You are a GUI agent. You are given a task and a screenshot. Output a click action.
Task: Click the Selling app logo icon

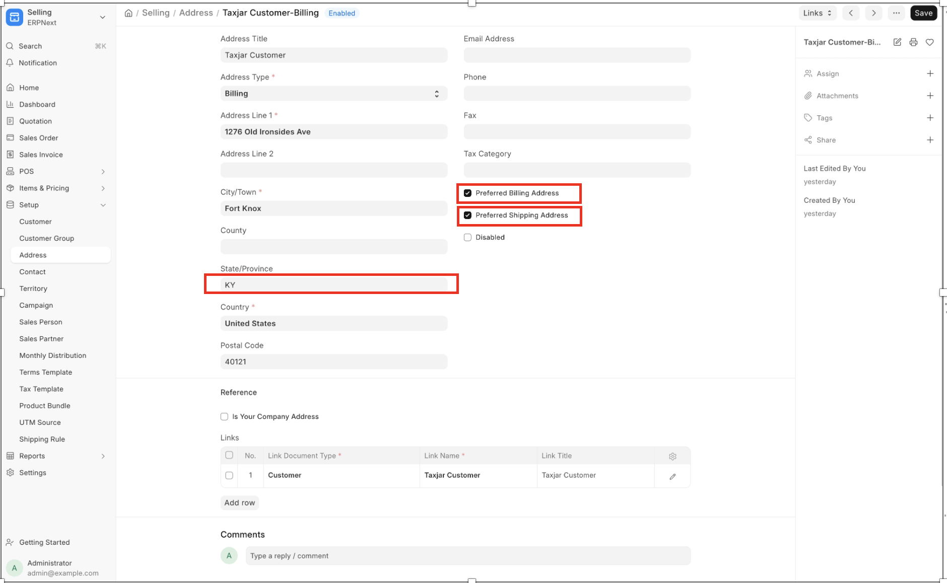pyautogui.click(x=15, y=17)
